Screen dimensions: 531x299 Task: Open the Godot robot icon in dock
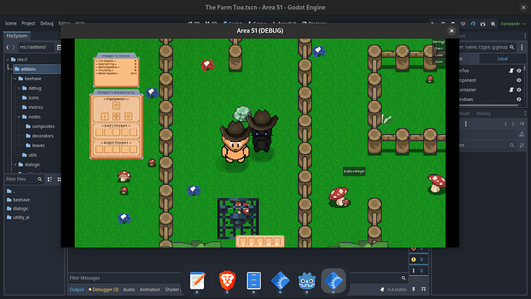pos(307,281)
